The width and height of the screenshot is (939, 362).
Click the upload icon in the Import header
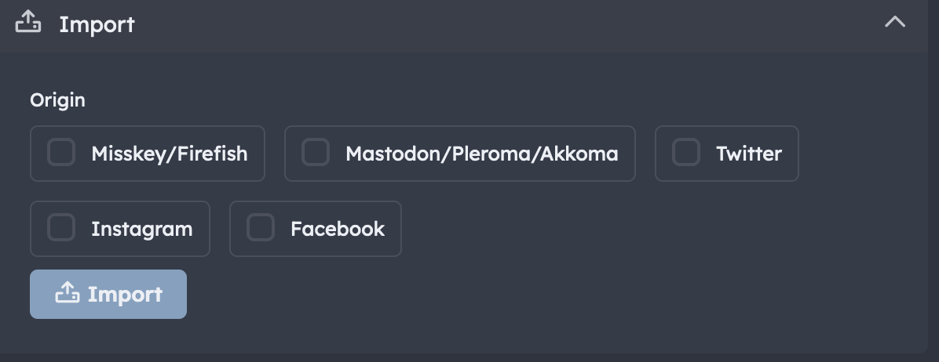click(x=28, y=21)
